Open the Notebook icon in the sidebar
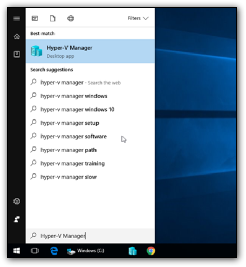 (x=17, y=55)
